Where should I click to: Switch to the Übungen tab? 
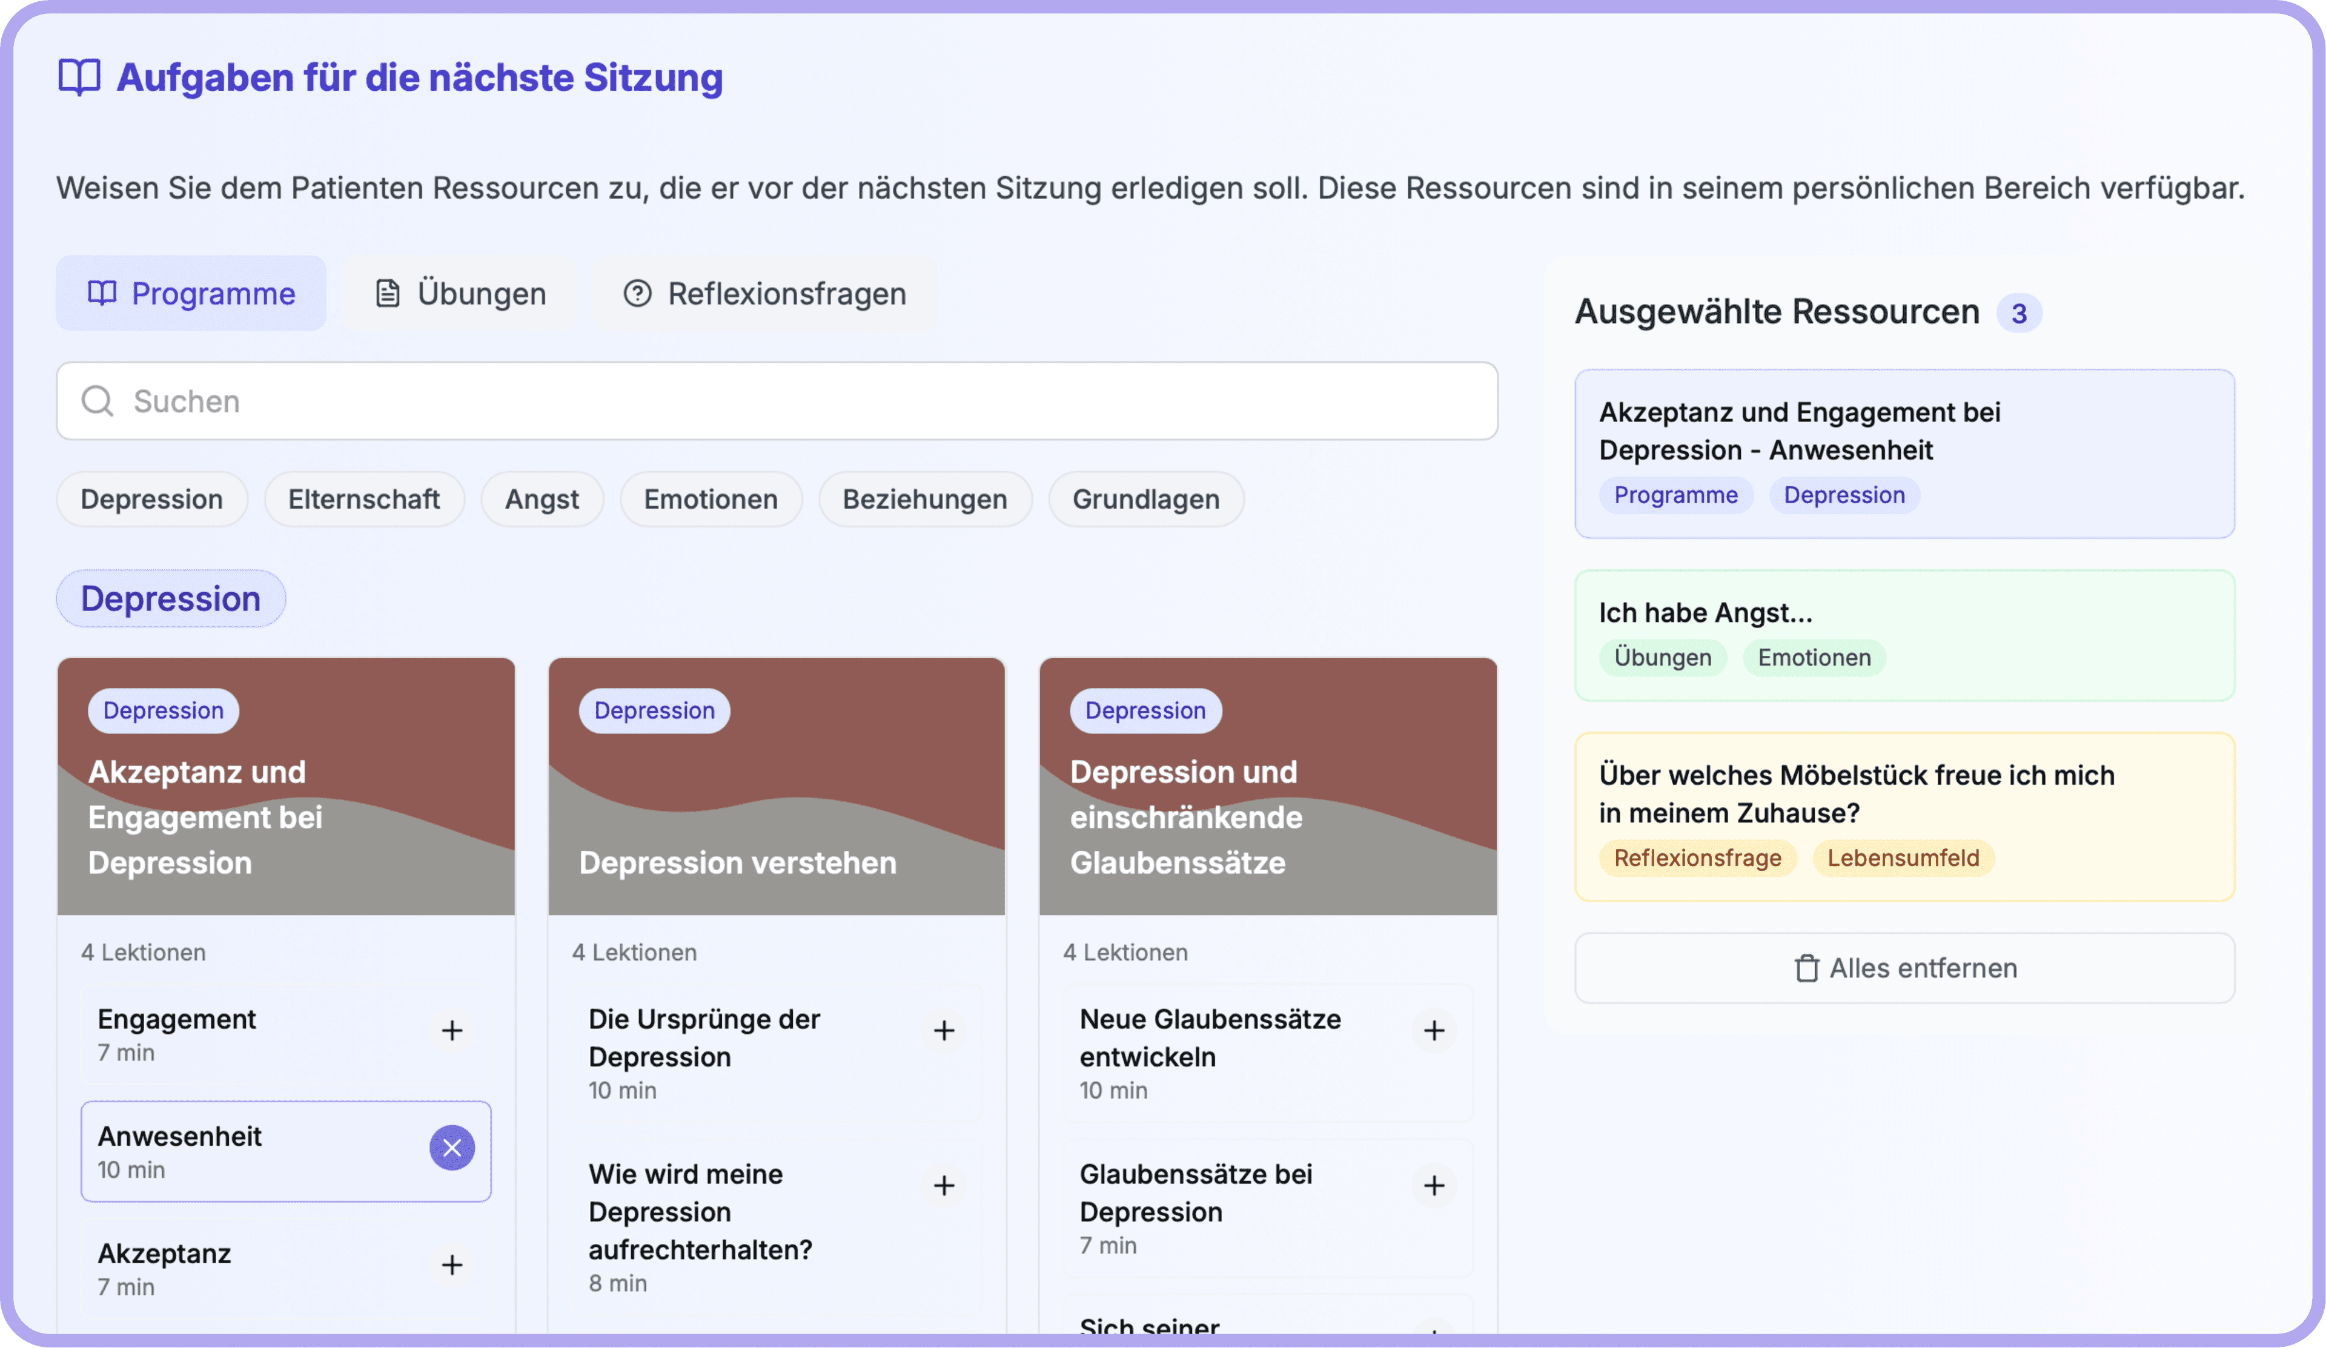[460, 294]
